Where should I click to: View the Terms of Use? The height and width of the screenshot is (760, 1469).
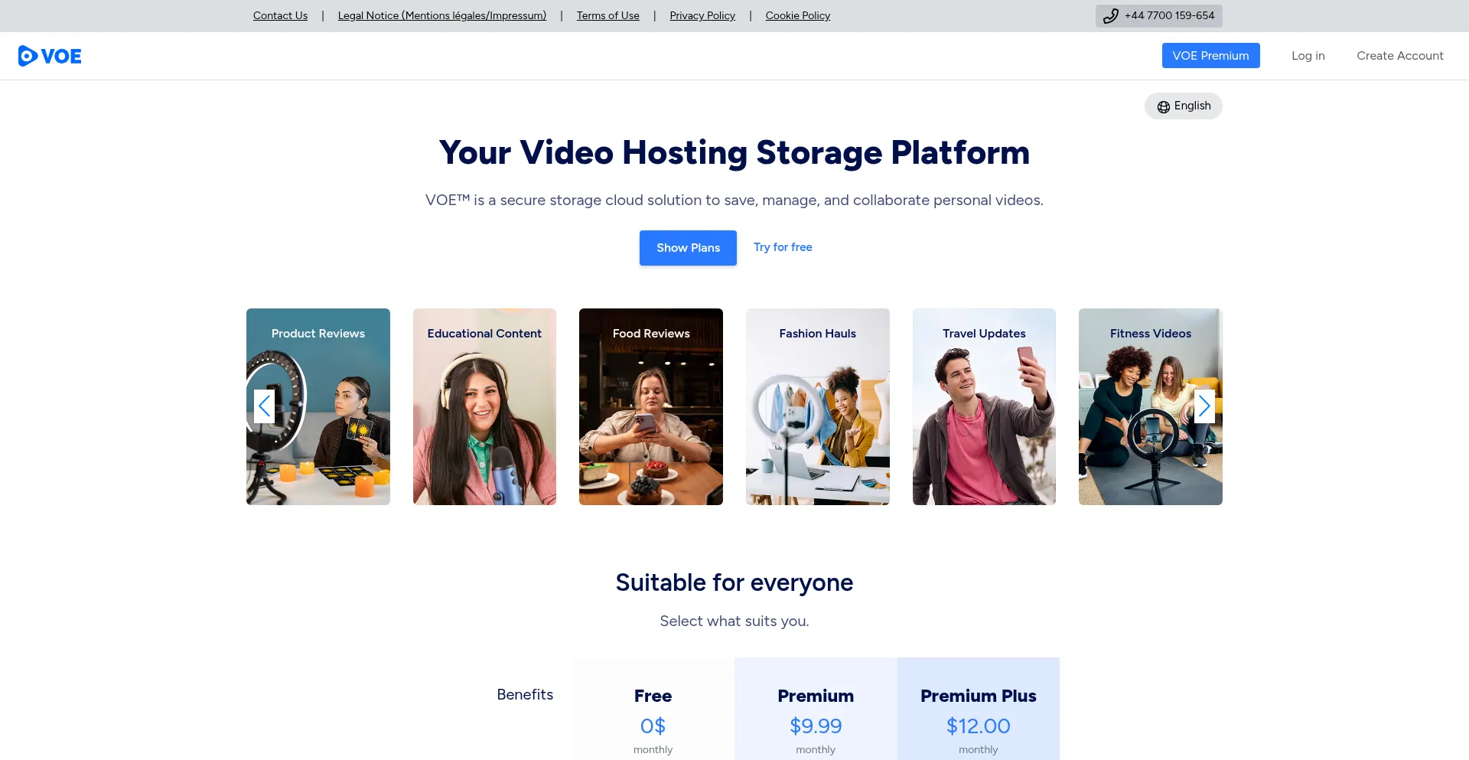pyautogui.click(x=607, y=16)
